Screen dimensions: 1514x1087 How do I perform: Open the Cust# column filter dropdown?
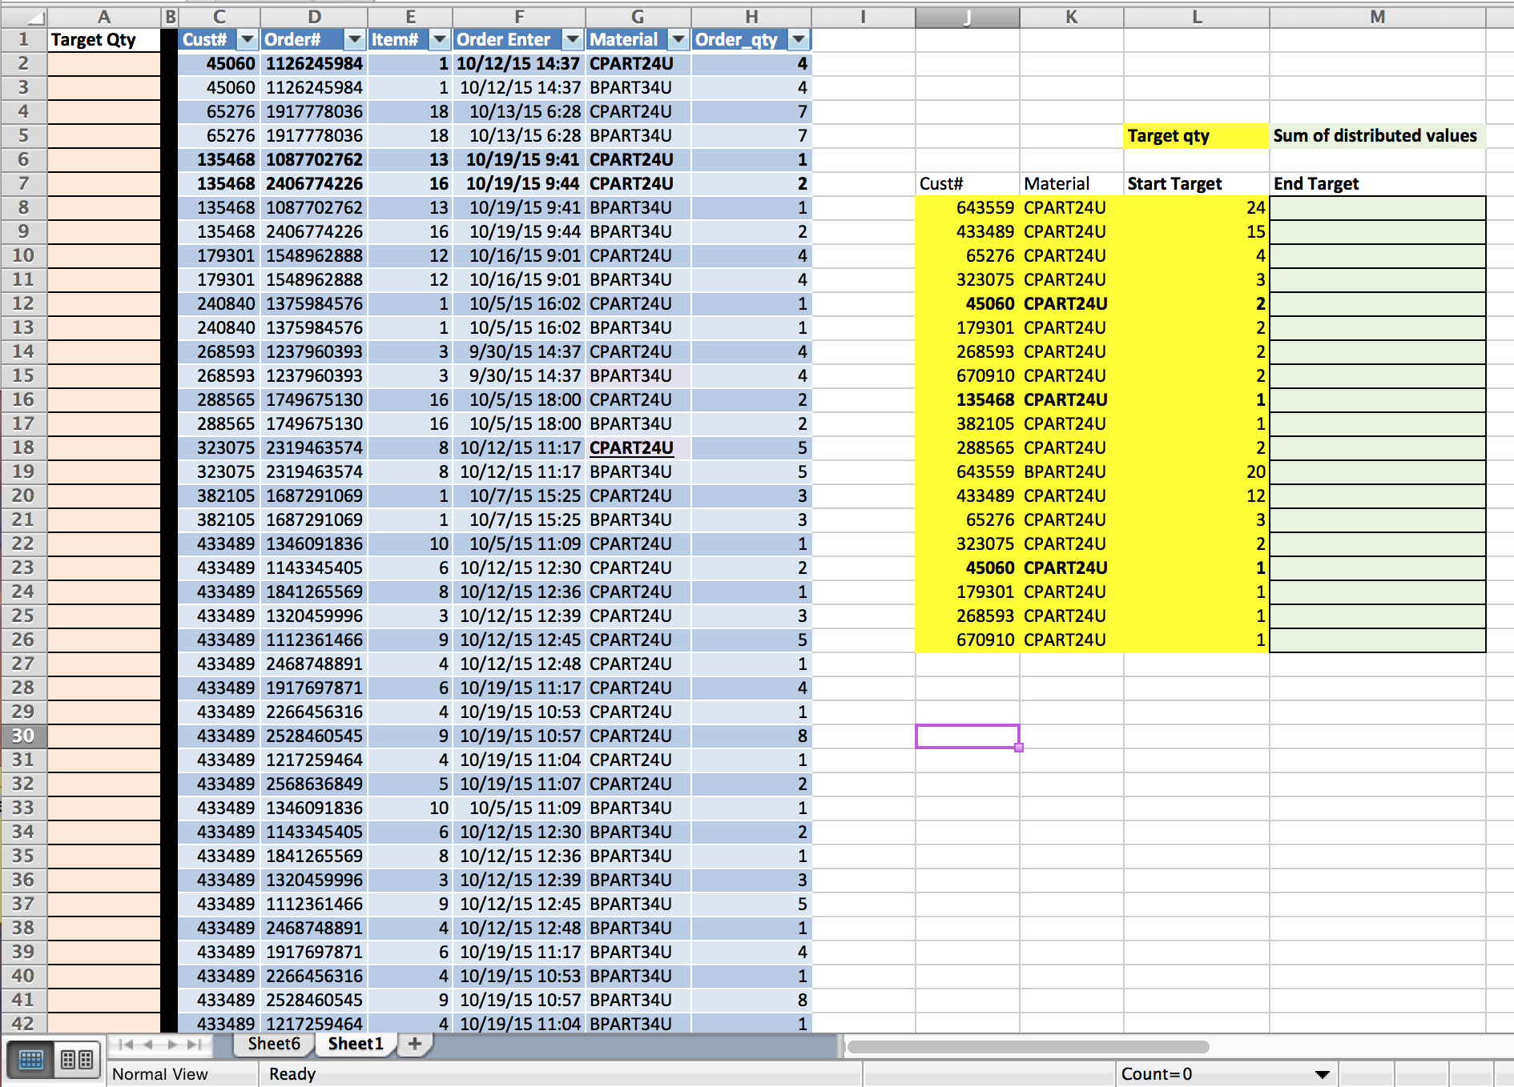coord(248,39)
